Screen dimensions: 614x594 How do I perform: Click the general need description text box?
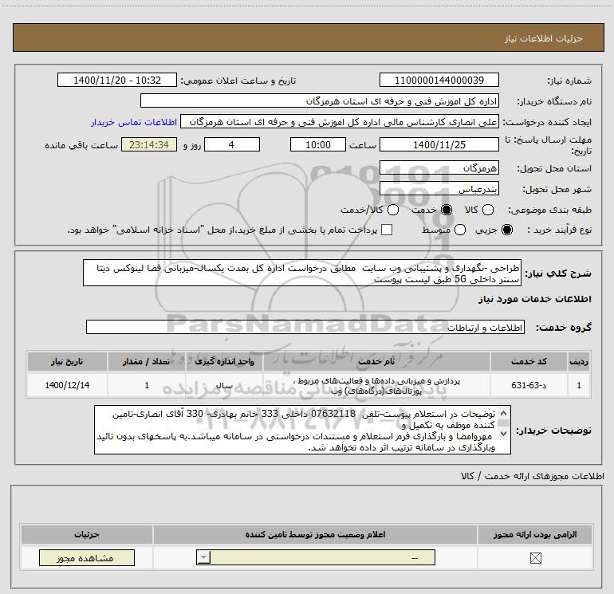[x=302, y=273]
